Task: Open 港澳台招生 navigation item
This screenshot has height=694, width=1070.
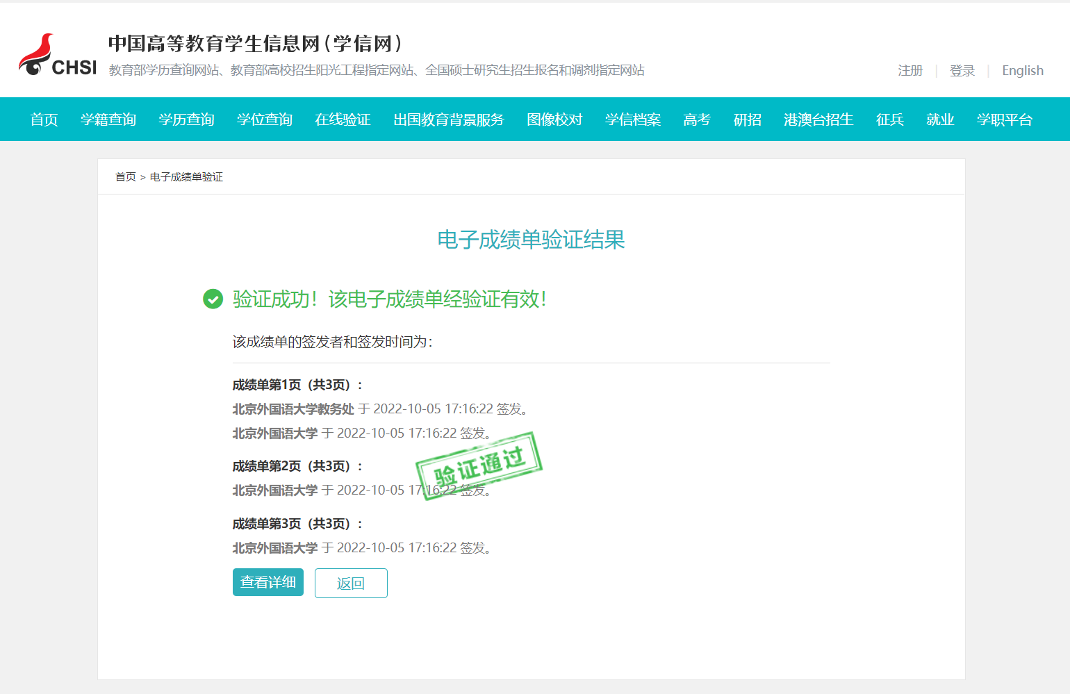Action: pos(818,119)
